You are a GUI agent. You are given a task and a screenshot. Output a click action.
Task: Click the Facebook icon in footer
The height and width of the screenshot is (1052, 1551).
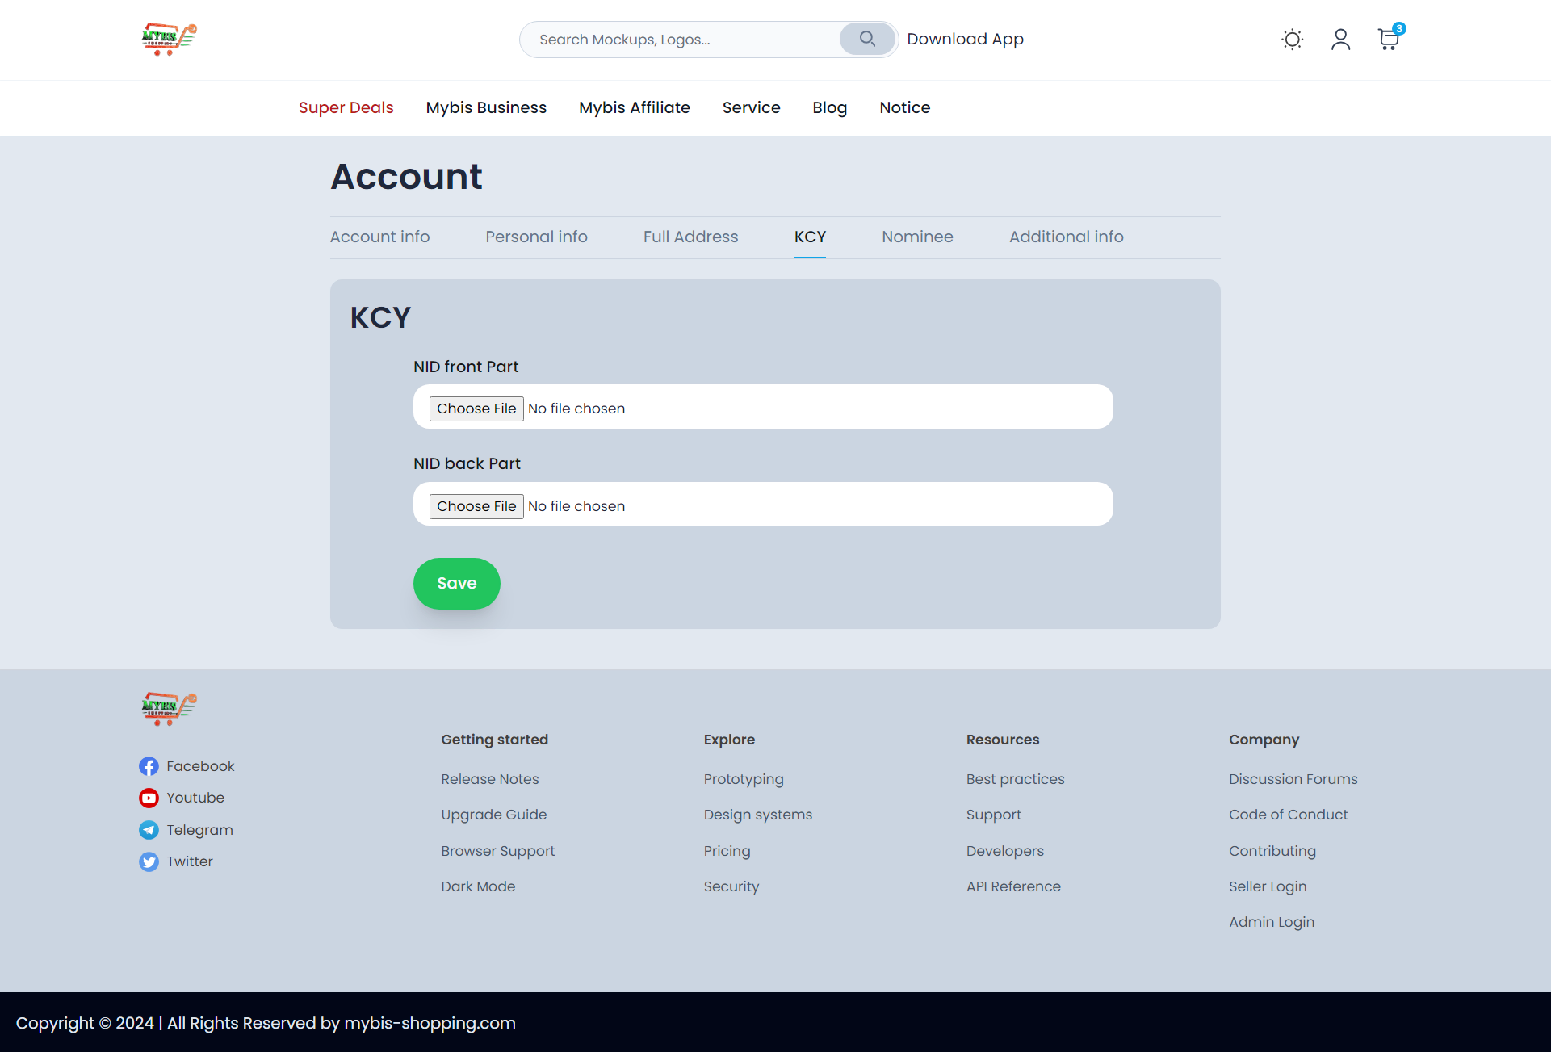point(149,766)
